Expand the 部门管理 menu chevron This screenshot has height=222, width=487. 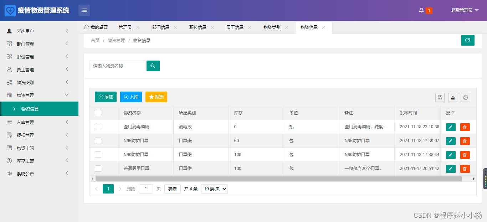point(67,44)
